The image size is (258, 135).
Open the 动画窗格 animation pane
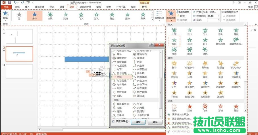click(183, 12)
